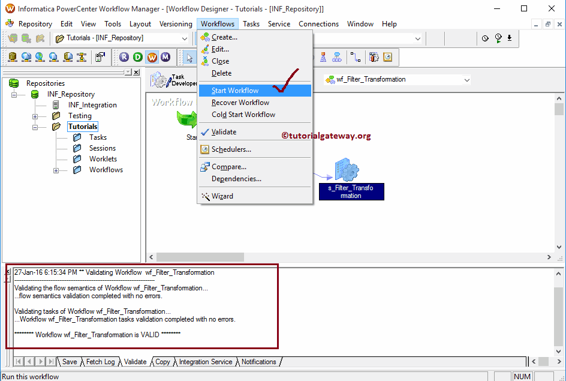This screenshot has width=566, height=381.
Task: Open the Tasks menu in the menu bar
Action: pos(251,23)
